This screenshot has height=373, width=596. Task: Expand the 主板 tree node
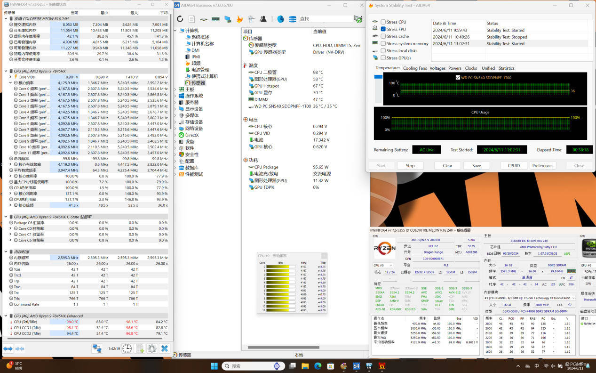click(176, 89)
